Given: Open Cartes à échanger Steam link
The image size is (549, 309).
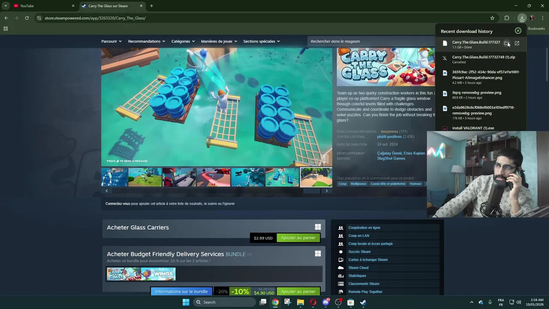Looking at the screenshot, I should (368, 260).
